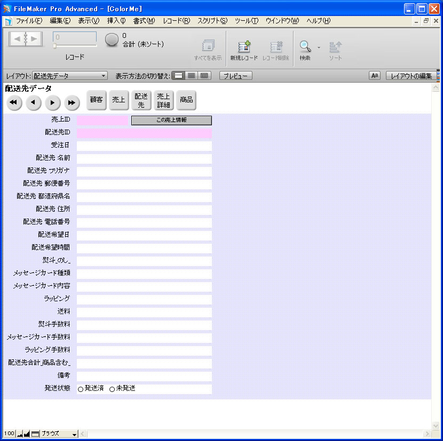Click the document icon in menu bar

click(x=9, y=21)
